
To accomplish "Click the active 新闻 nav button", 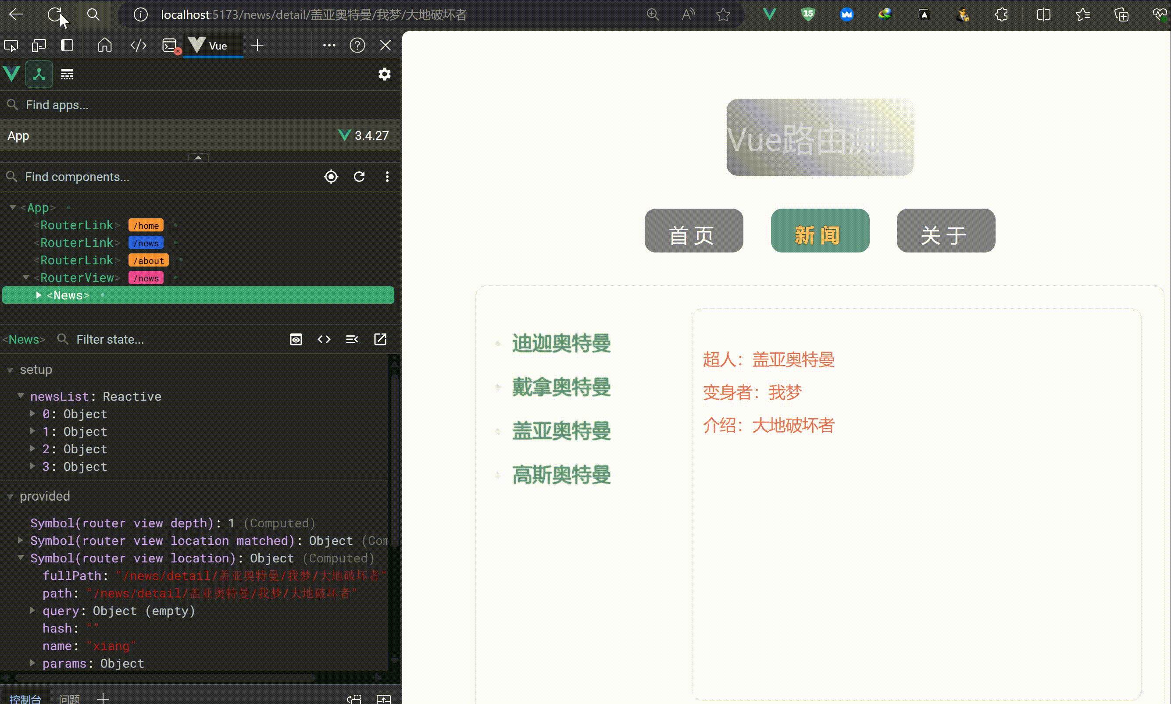I will pyautogui.click(x=820, y=231).
